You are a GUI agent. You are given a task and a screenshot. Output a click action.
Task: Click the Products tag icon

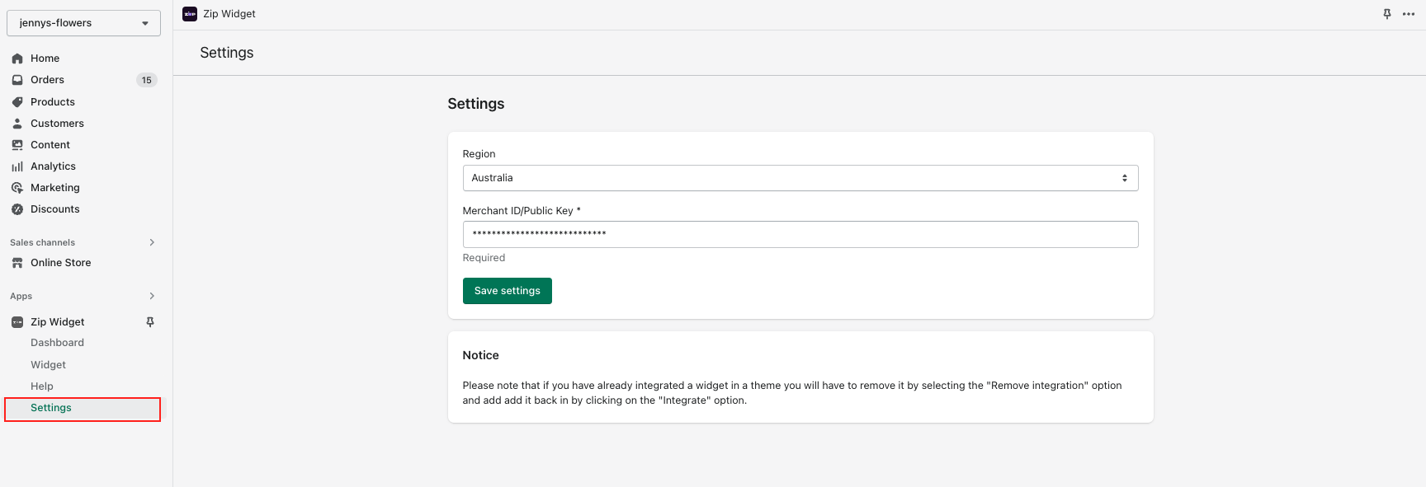tap(17, 102)
